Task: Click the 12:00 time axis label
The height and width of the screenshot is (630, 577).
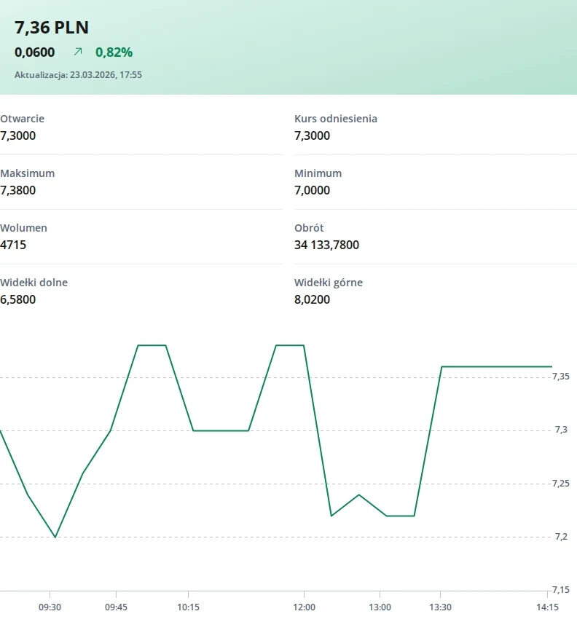Action: pyautogui.click(x=304, y=607)
